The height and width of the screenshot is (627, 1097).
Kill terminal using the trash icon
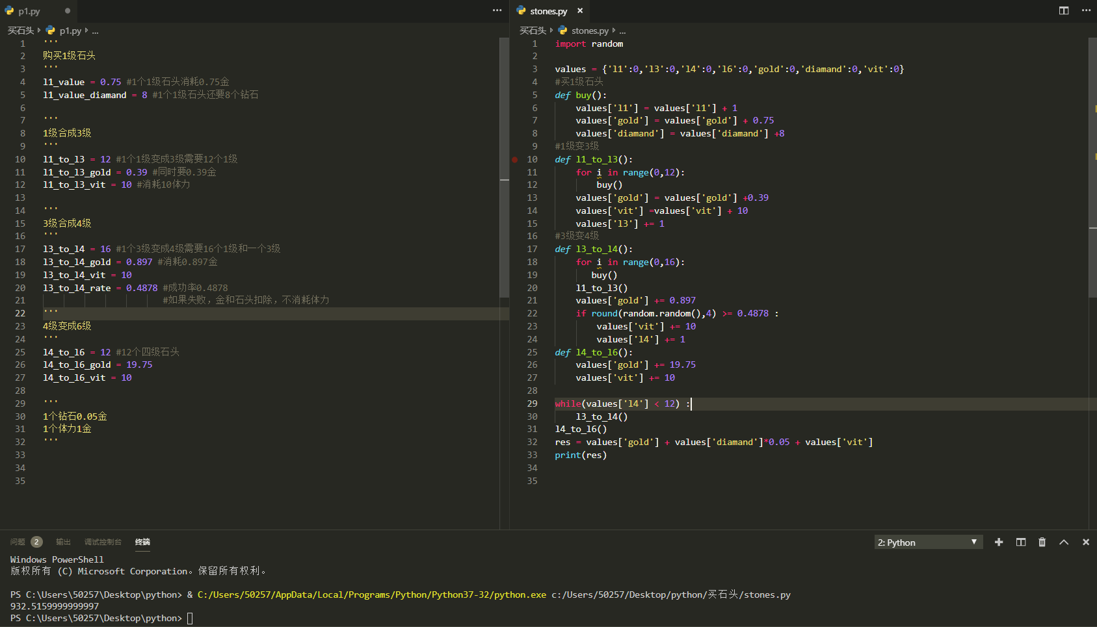pyautogui.click(x=1042, y=542)
